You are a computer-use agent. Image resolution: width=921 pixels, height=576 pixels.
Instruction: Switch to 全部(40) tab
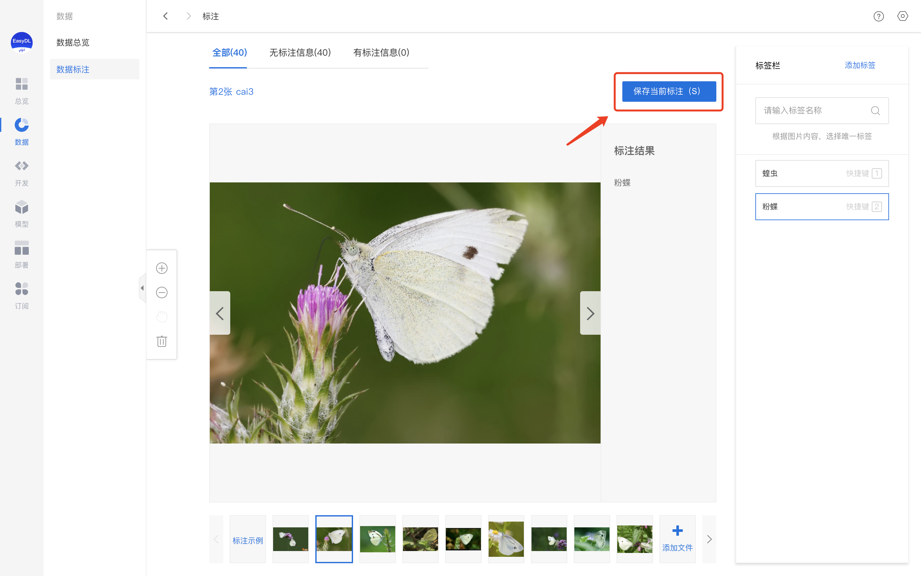[x=230, y=52]
